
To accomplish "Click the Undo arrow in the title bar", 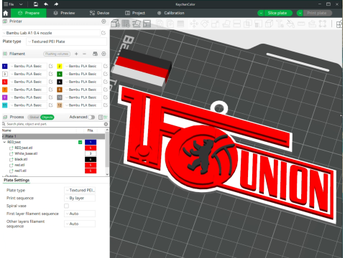I will point(46,4).
